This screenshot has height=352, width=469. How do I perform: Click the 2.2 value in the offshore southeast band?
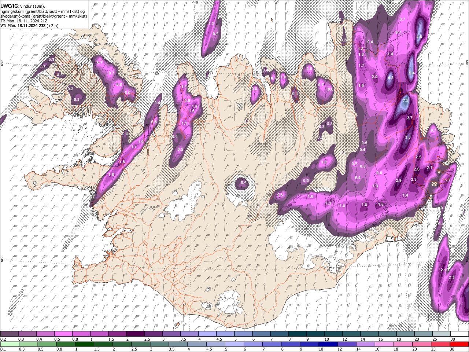pos(451,278)
